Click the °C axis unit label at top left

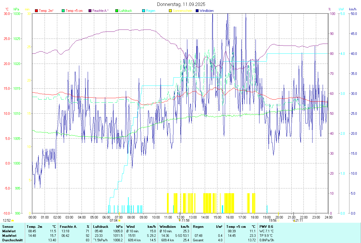tap(7, 9)
